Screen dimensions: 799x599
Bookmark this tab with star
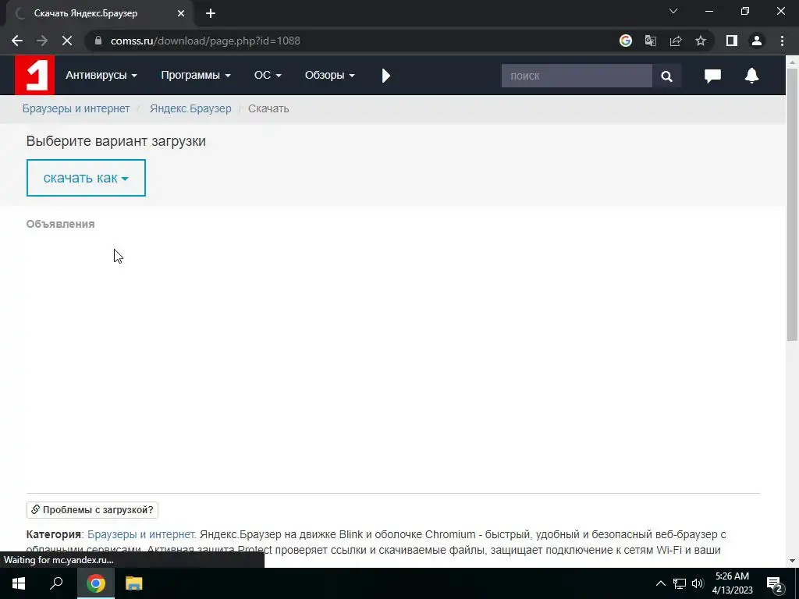coord(701,41)
